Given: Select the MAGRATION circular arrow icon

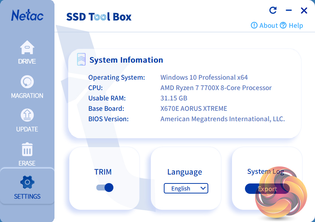Looking at the screenshot, I should (27, 82).
